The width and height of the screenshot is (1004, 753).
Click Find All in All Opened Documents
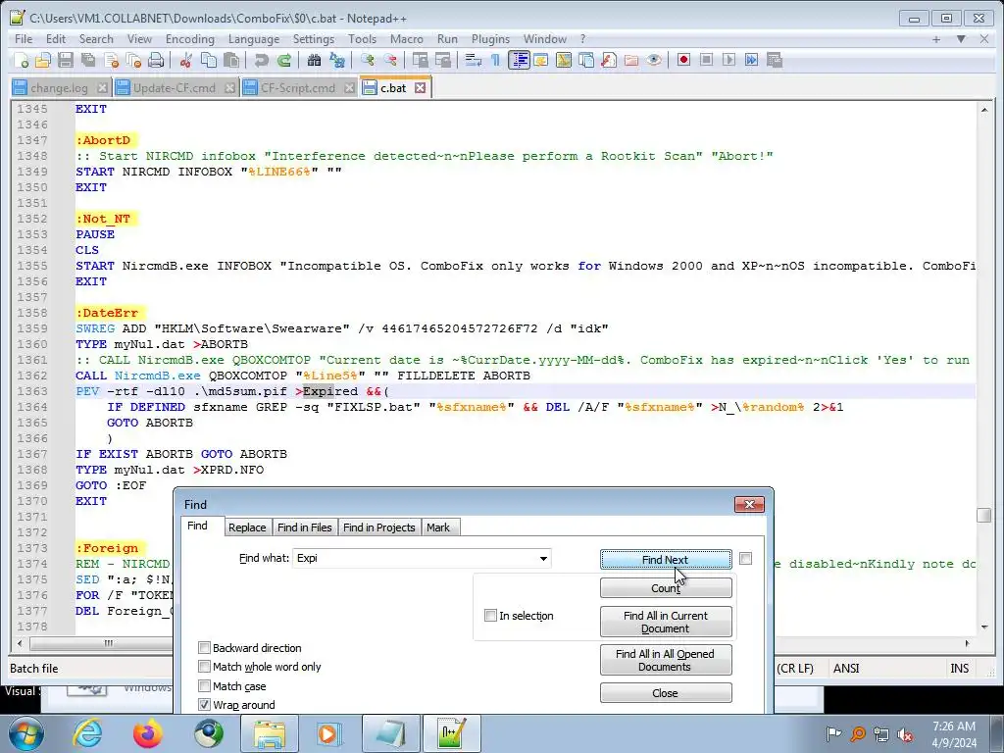(x=666, y=660)
